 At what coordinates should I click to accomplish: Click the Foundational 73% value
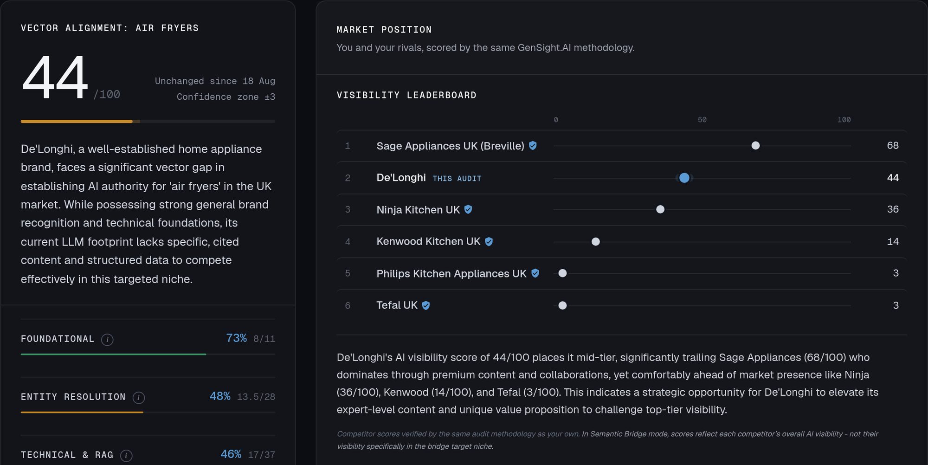(236, 338)
